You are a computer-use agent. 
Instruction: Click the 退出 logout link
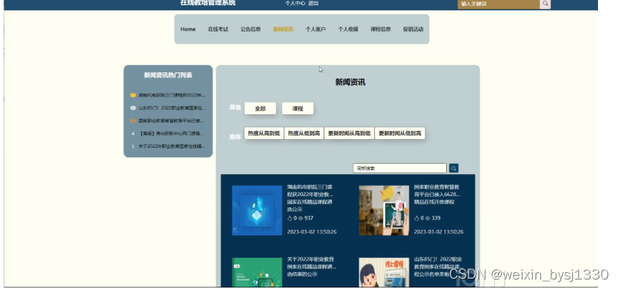pyautogui.click(x=313, y=3)
